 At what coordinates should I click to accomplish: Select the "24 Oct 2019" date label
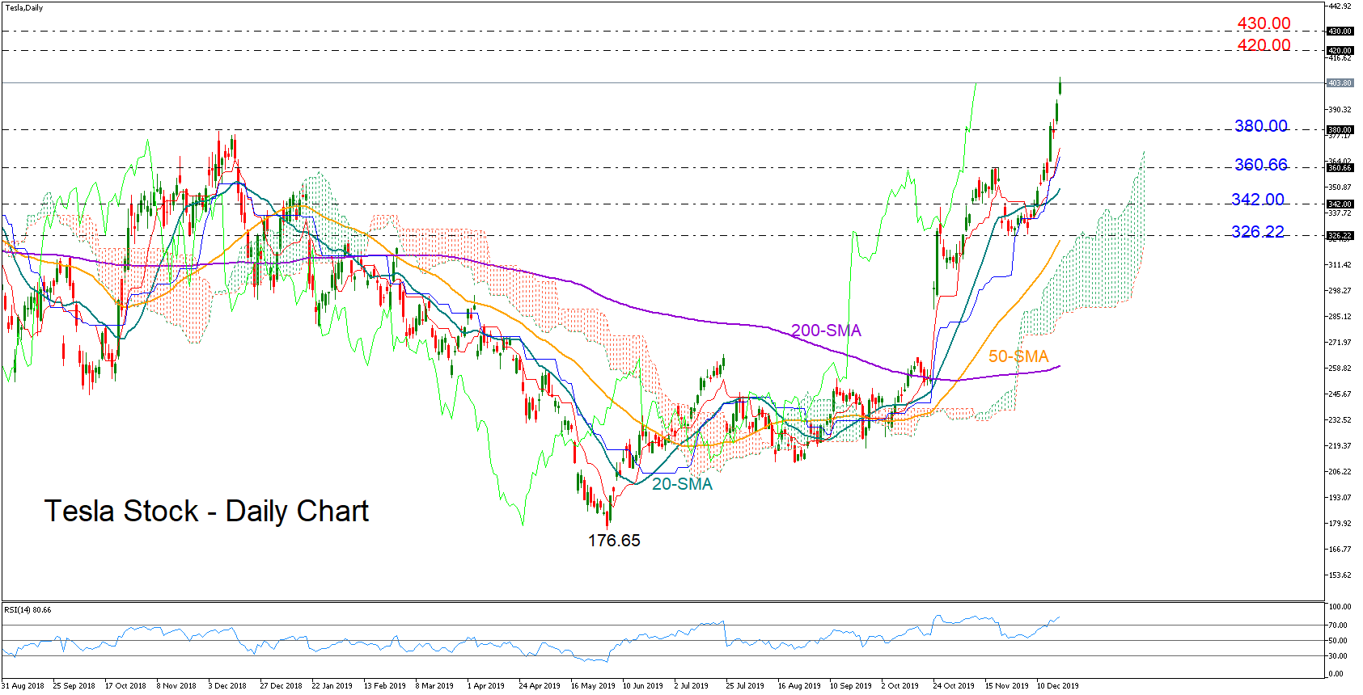pyautogui.click(x=954, y=686)
